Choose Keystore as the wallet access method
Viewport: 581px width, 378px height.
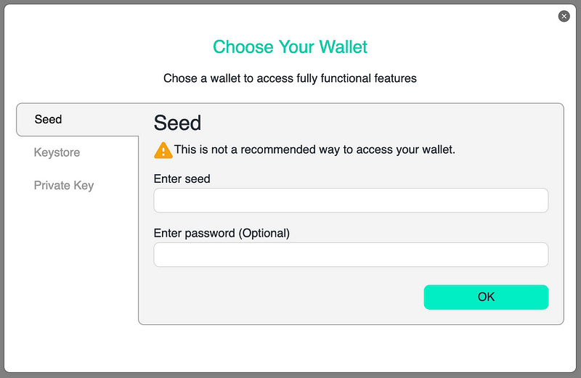[x=57, y=152]
